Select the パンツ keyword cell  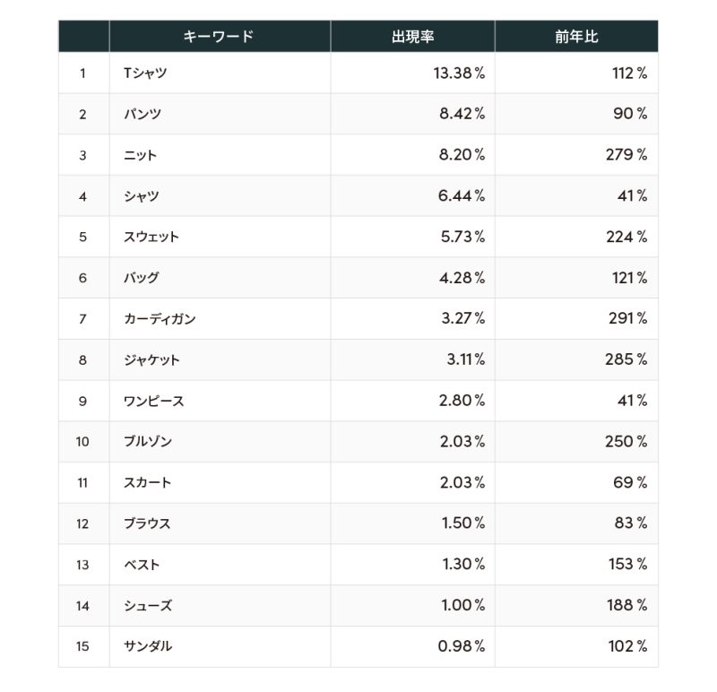143,114
